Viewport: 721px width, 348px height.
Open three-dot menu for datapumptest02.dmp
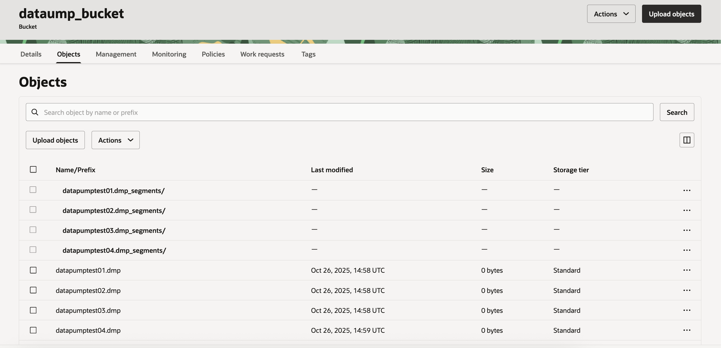click(x=687, y=290)
